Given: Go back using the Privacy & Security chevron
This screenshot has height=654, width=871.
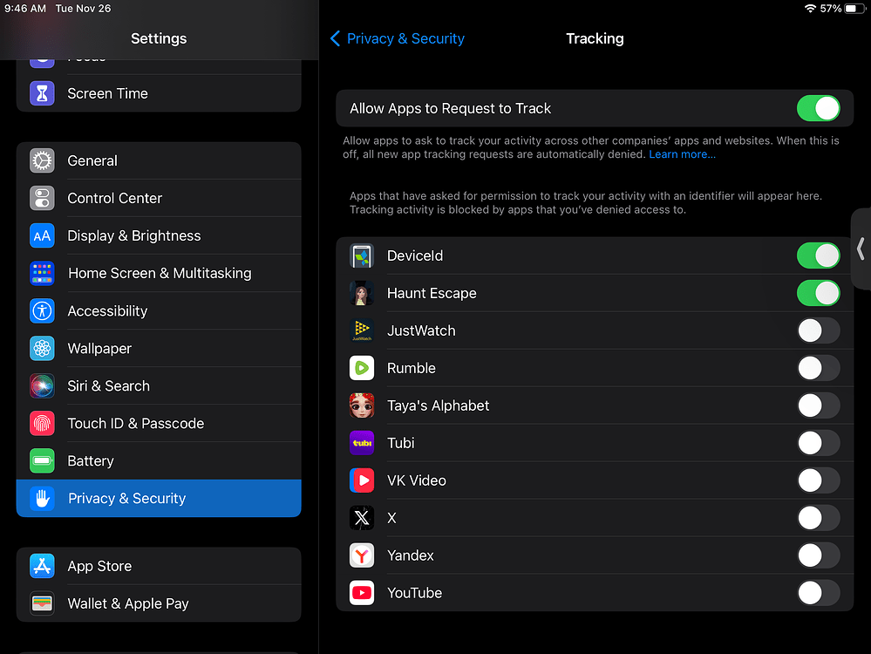Looking at the screenshot, I should point(397,38).
